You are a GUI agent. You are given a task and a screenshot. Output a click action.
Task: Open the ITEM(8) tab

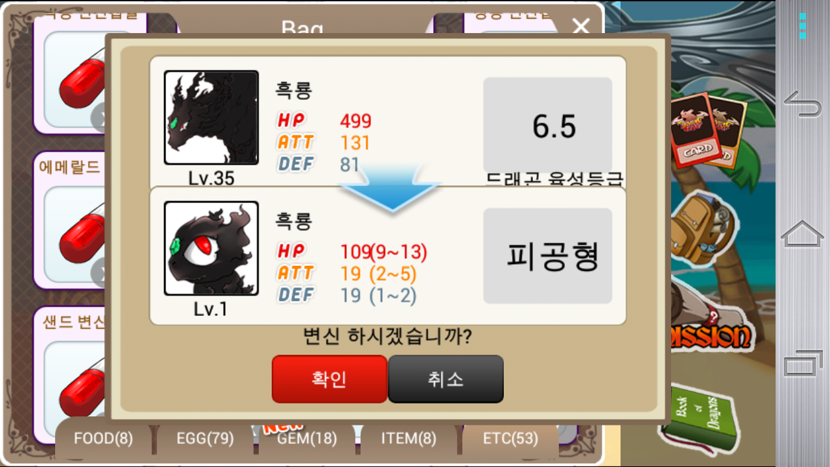coord(409,438)
